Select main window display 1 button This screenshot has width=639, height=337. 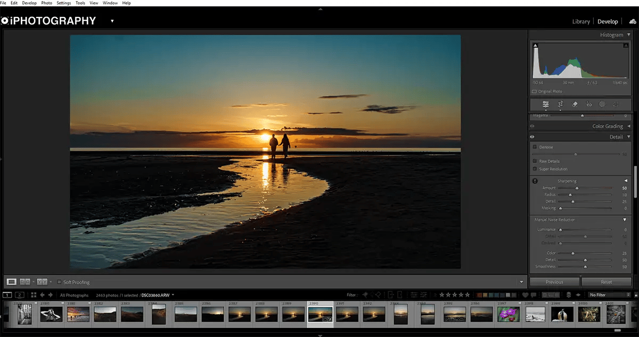pyautogui.click(x=7, y=295)
